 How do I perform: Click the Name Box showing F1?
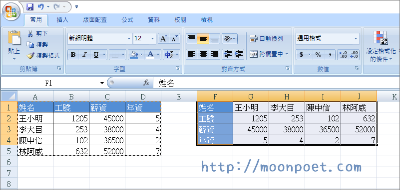pyautogui.click(x=48, y=83)
